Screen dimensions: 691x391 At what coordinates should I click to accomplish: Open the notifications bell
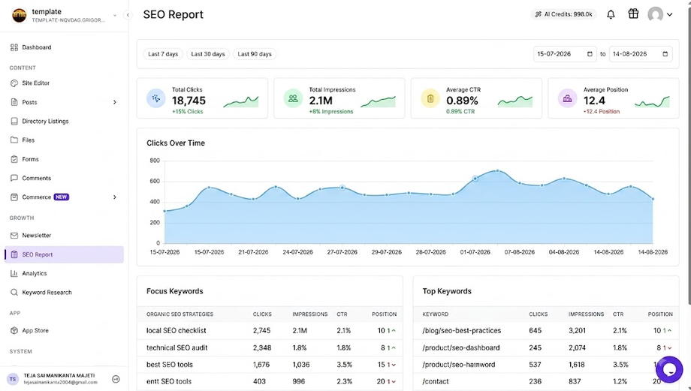point(611,14)
